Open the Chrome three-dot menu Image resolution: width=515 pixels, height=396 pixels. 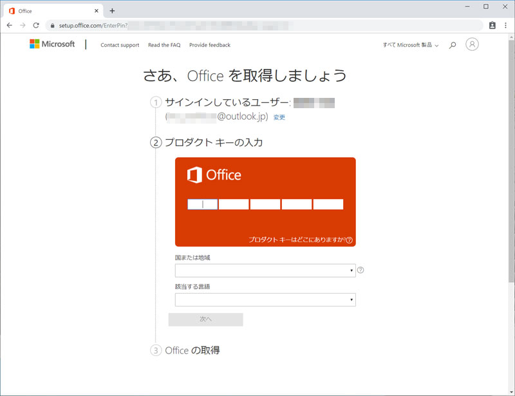point(505,25)
